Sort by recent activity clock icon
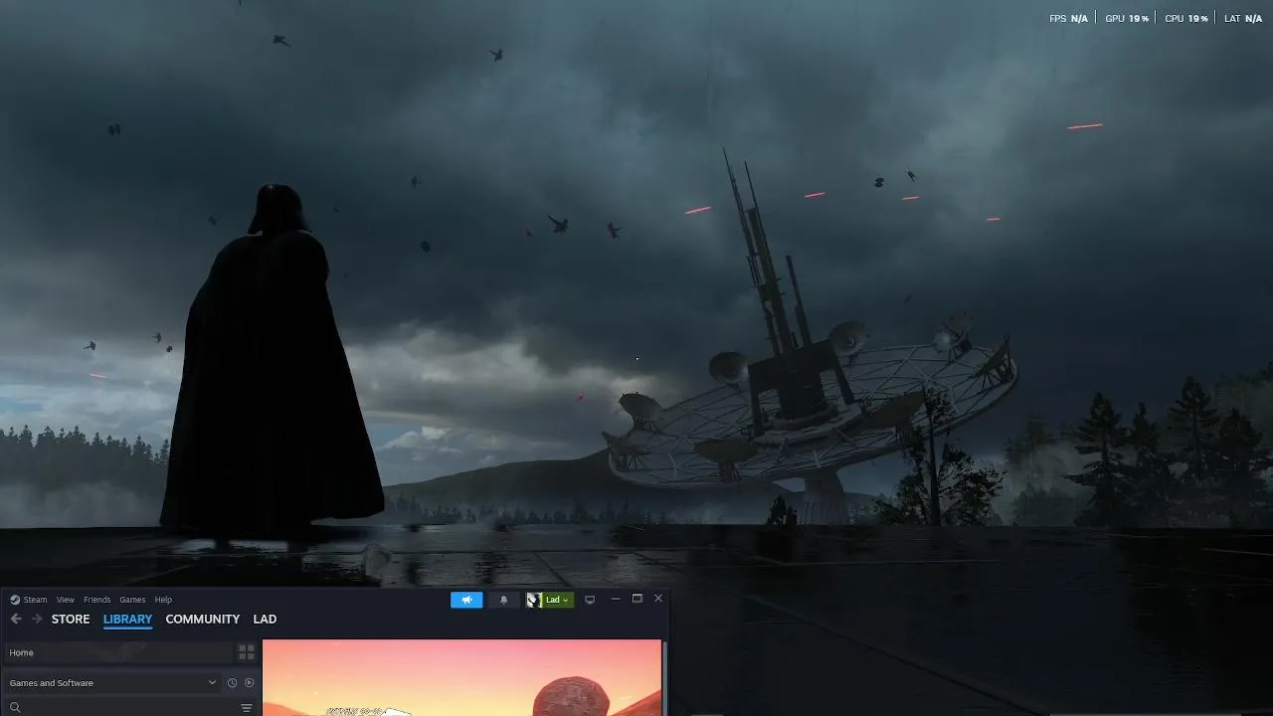The image size is (1273, 716). [232, 683]
